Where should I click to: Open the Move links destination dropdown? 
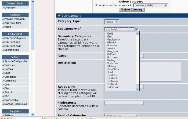[151, 5]
